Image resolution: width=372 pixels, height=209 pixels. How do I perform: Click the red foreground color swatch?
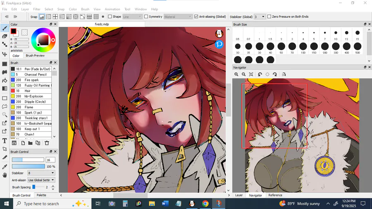[x=13, y=31]
